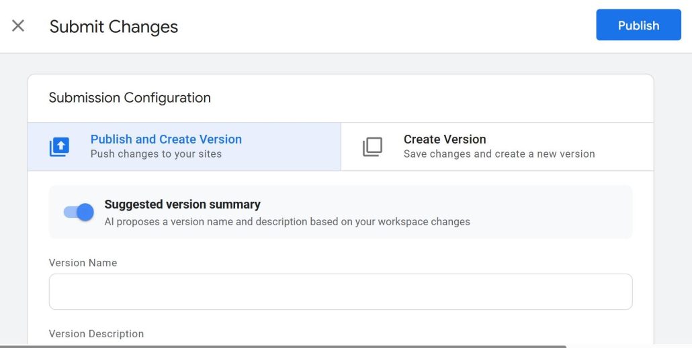Toggle off Suggested version summary switch
The image size is (692, 348).
pos(79,213)
